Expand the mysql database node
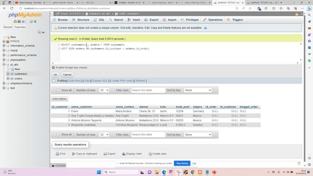The width and height of the screenshot is (313, 176). click(x=4, y=50)
